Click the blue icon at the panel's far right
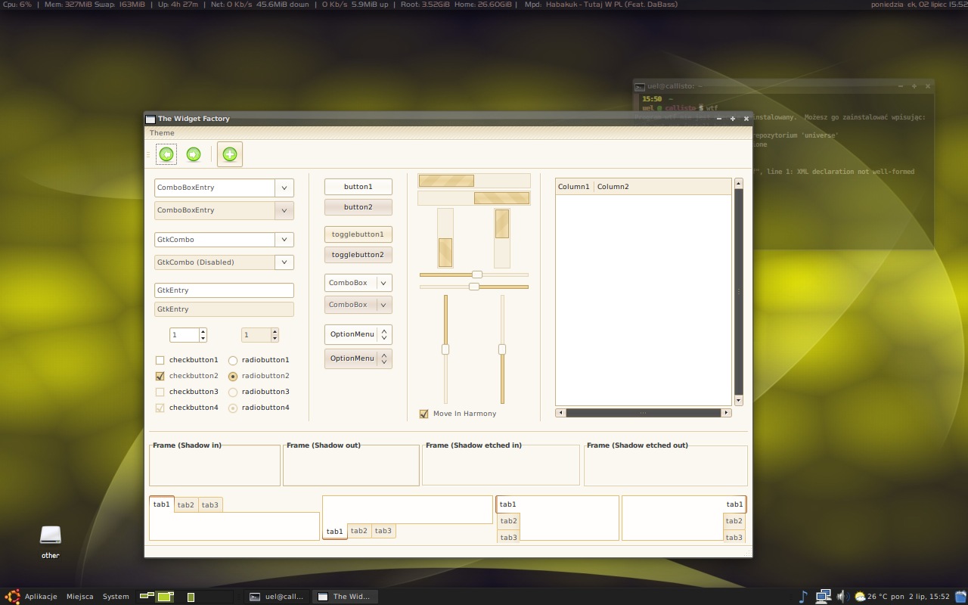This screenshot has height=605, width=968. coord(960,597)
